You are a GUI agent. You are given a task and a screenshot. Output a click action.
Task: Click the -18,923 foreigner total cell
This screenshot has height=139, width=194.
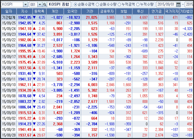point(73,17)
